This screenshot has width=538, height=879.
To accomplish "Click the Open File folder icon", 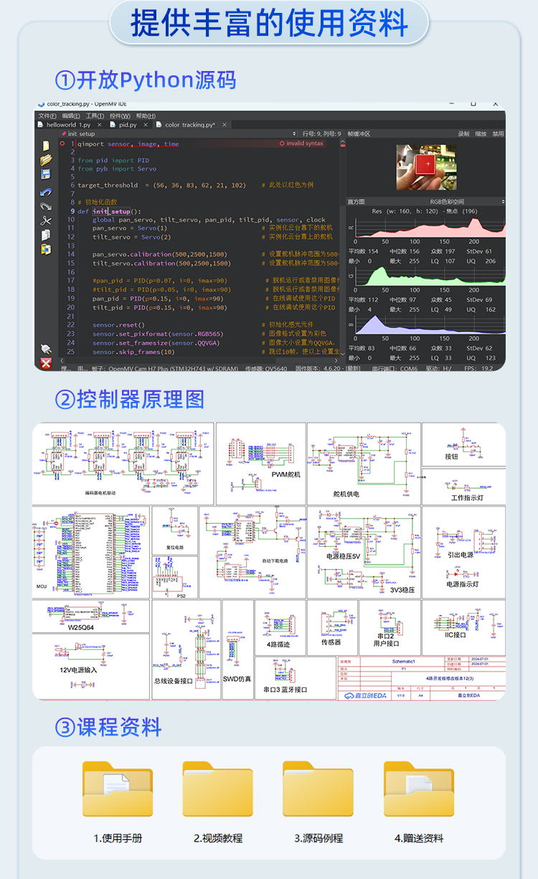I will (46, 161).
